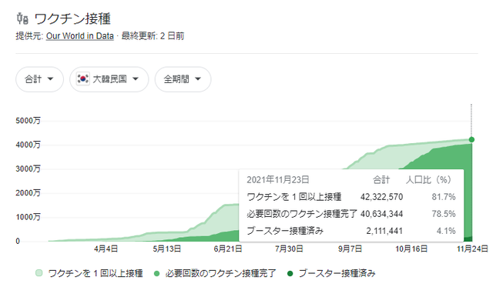Click the green 必要回数のワクチン接種完了 legend dot
493x287 pixels.
click(156, 273)
